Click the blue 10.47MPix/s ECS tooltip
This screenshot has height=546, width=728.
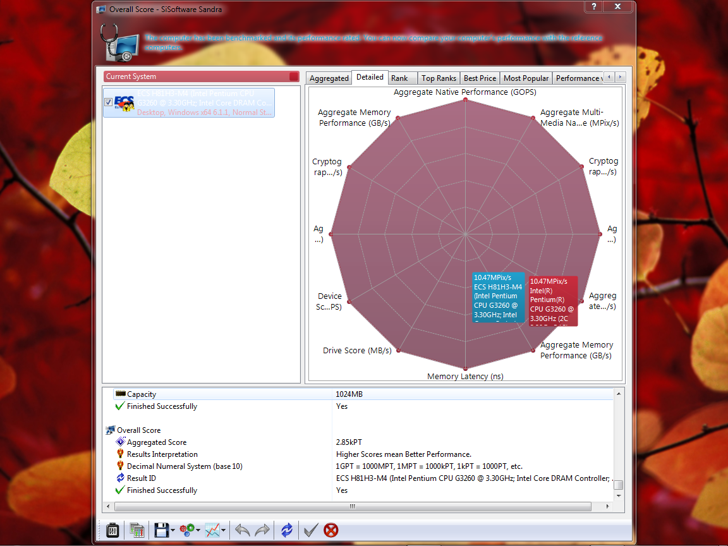click(x=498, y=297)
